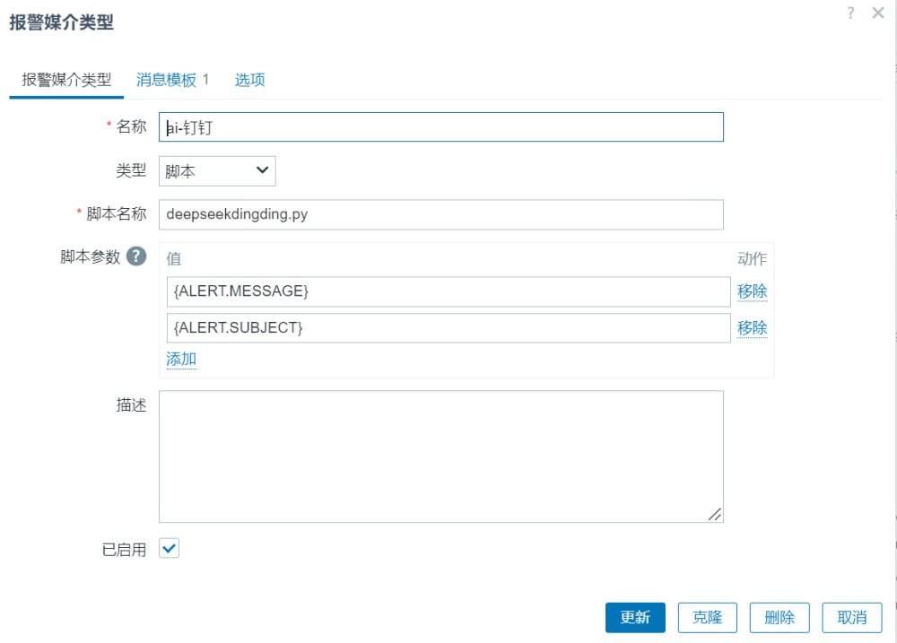The width and height of the screenshot is (897, 643).
Task: Edit the {ALERT.MESSAGE} parameter field
Action: (x=448, y=291)
